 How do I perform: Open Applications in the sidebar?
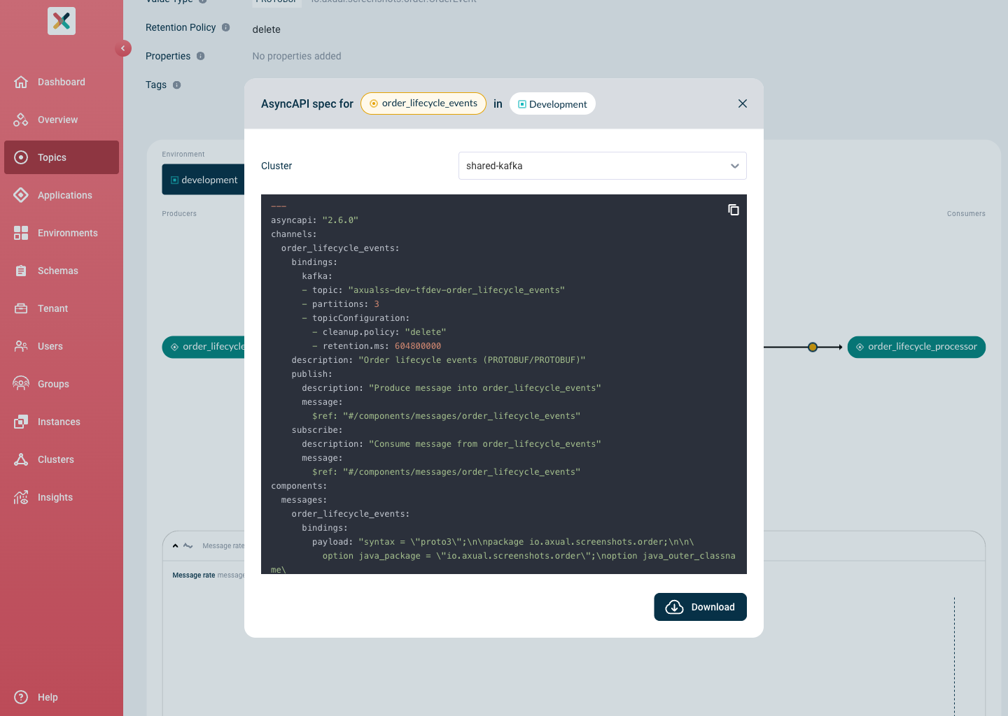pyautogui.click(x=62, y=195)
